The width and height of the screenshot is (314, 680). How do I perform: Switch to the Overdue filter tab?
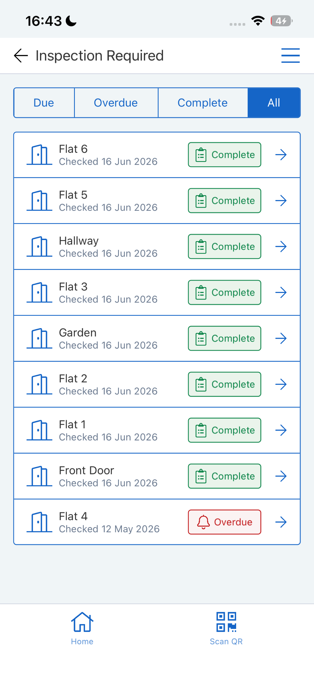point(116,103)
